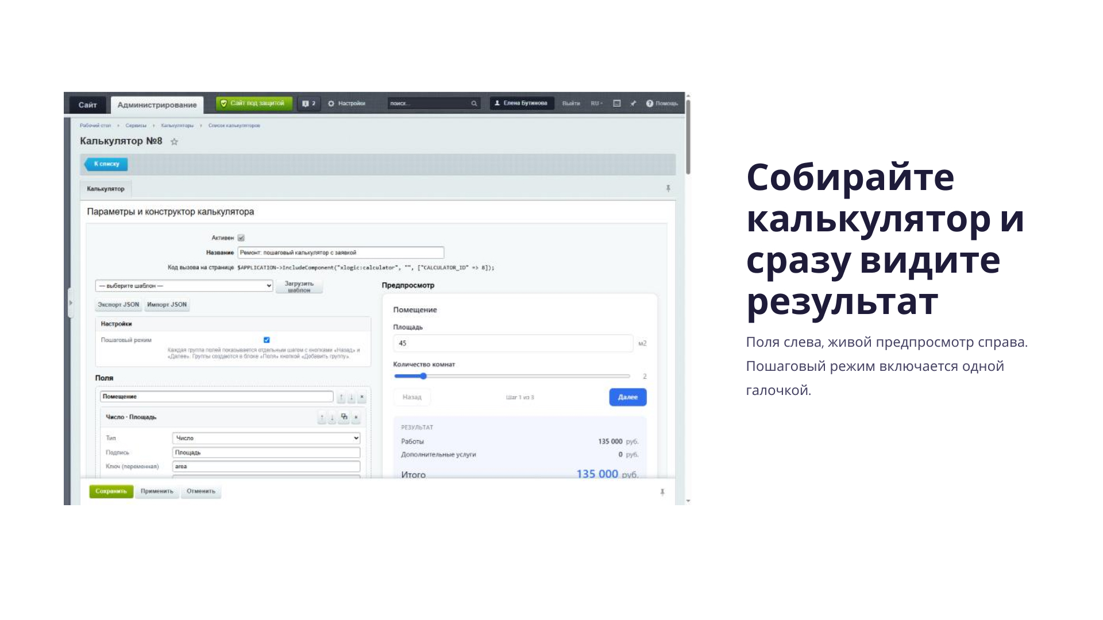Toggle the panel layout icon beside RU

pos(617,103)
